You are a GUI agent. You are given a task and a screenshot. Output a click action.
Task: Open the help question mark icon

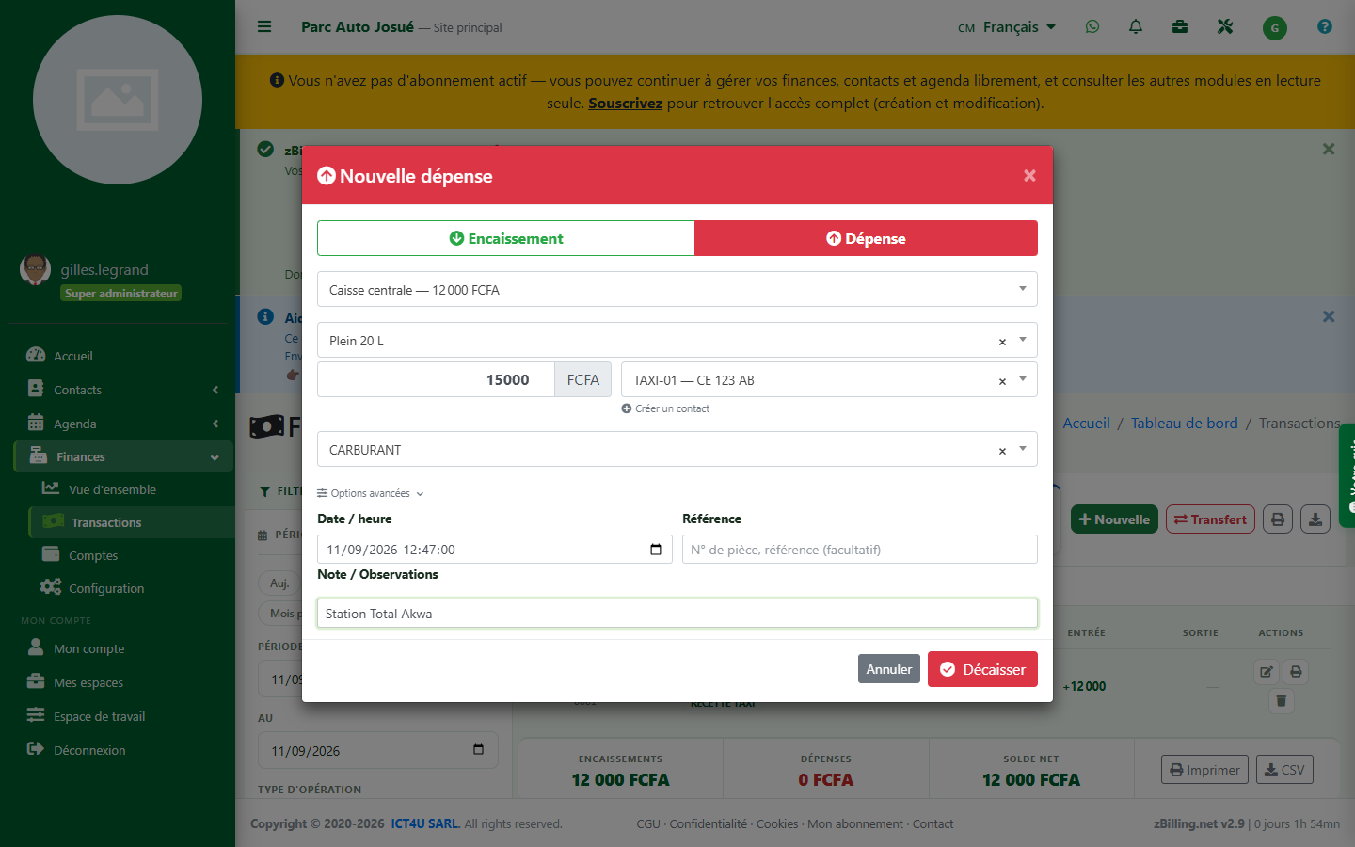coord(1325,27)
